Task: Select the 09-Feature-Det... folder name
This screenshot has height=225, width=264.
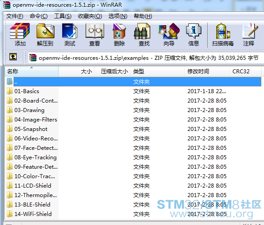Action: click(36, 167)
